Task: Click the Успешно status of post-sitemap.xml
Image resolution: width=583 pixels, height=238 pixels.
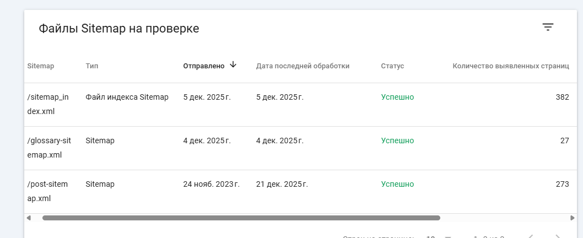Action: coord(397,185)
